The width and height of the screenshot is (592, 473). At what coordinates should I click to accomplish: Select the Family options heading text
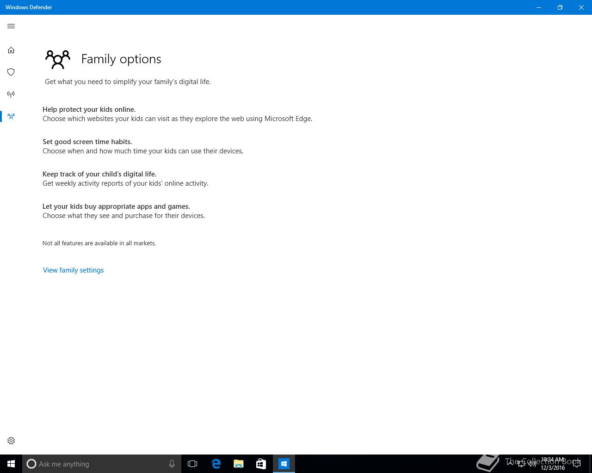pyautogui.click(x=121, y=59)
